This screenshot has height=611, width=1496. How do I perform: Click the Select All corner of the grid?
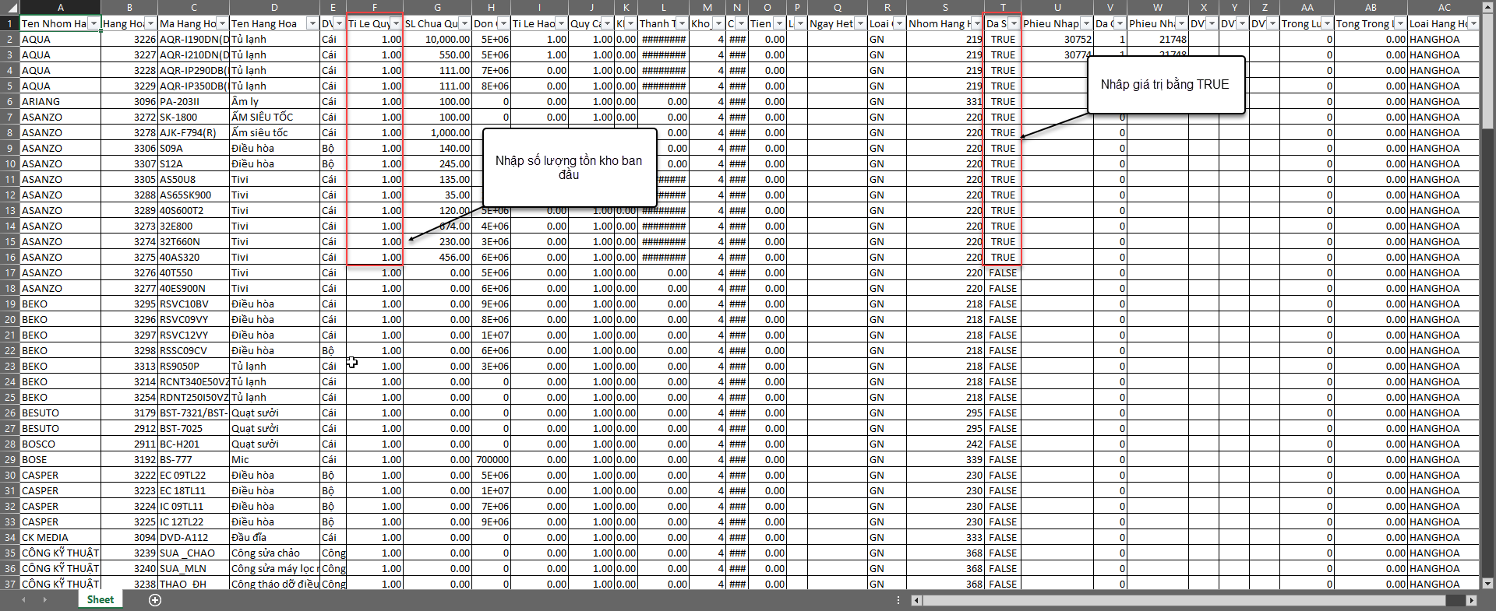tap(9, 8)
